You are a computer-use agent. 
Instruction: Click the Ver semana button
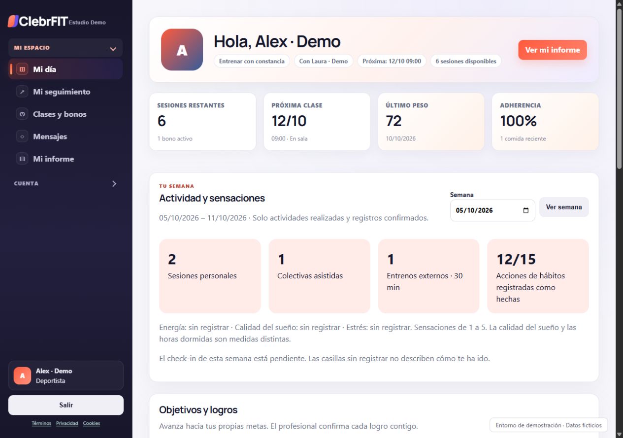[564, 207]
